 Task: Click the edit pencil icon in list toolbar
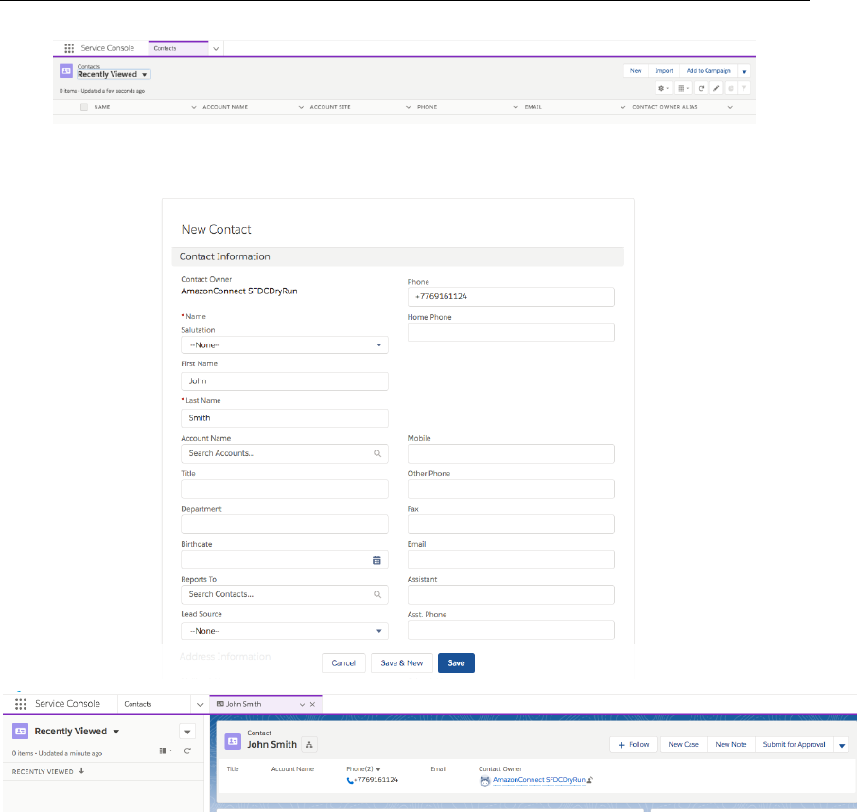coord(716,88)
